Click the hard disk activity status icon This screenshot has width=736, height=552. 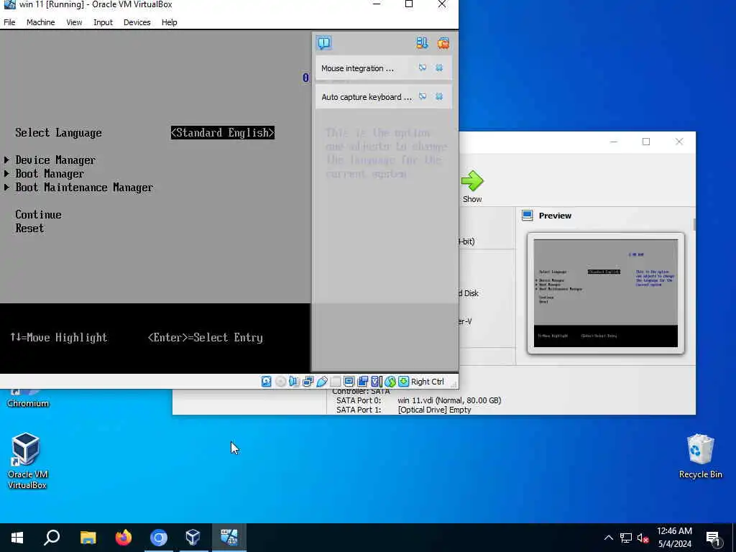266,382
